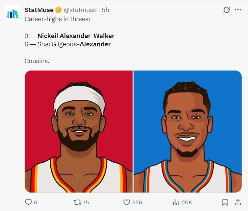Viewport: 248px width, 211px height.
Task: Click the StatMuse display name
Action: coord(39,10)
